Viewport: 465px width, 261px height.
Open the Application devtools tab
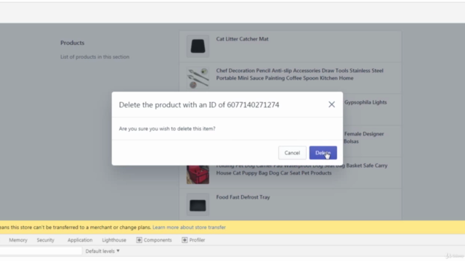coord(80,240)
